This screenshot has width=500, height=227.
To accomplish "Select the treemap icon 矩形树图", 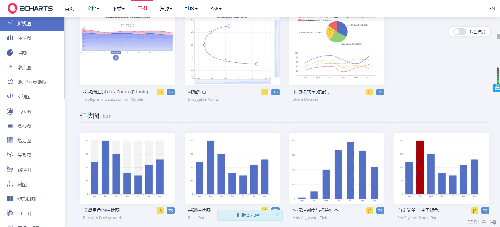I will pos(10,199).
